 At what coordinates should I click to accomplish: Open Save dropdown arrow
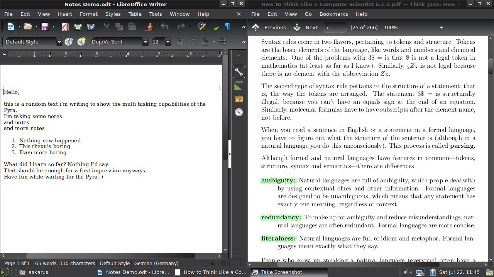point(53,27)
